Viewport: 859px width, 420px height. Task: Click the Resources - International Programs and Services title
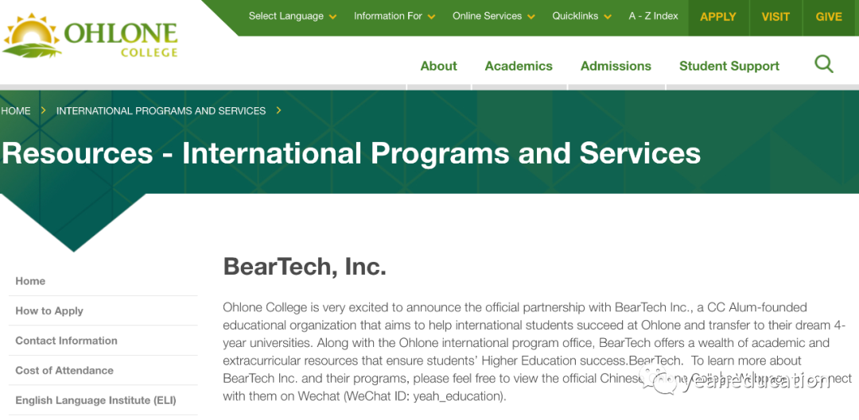352,152
